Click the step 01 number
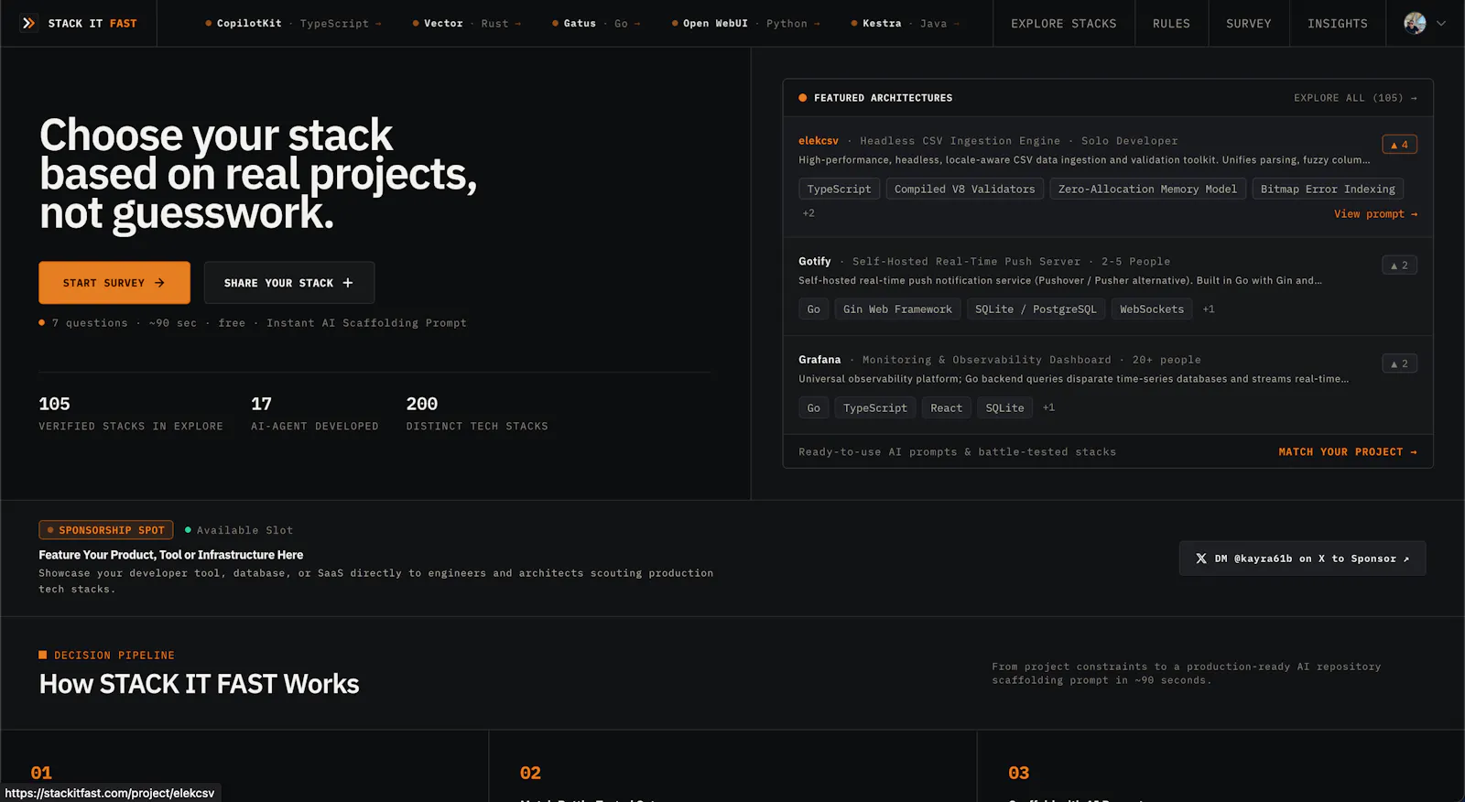The width and height of the screenshot is (1465, 802). [41, 773]
